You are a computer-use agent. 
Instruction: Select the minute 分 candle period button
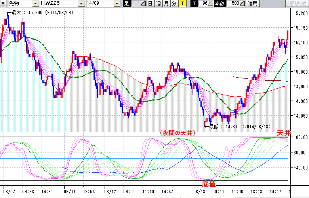tap(174, 4)
